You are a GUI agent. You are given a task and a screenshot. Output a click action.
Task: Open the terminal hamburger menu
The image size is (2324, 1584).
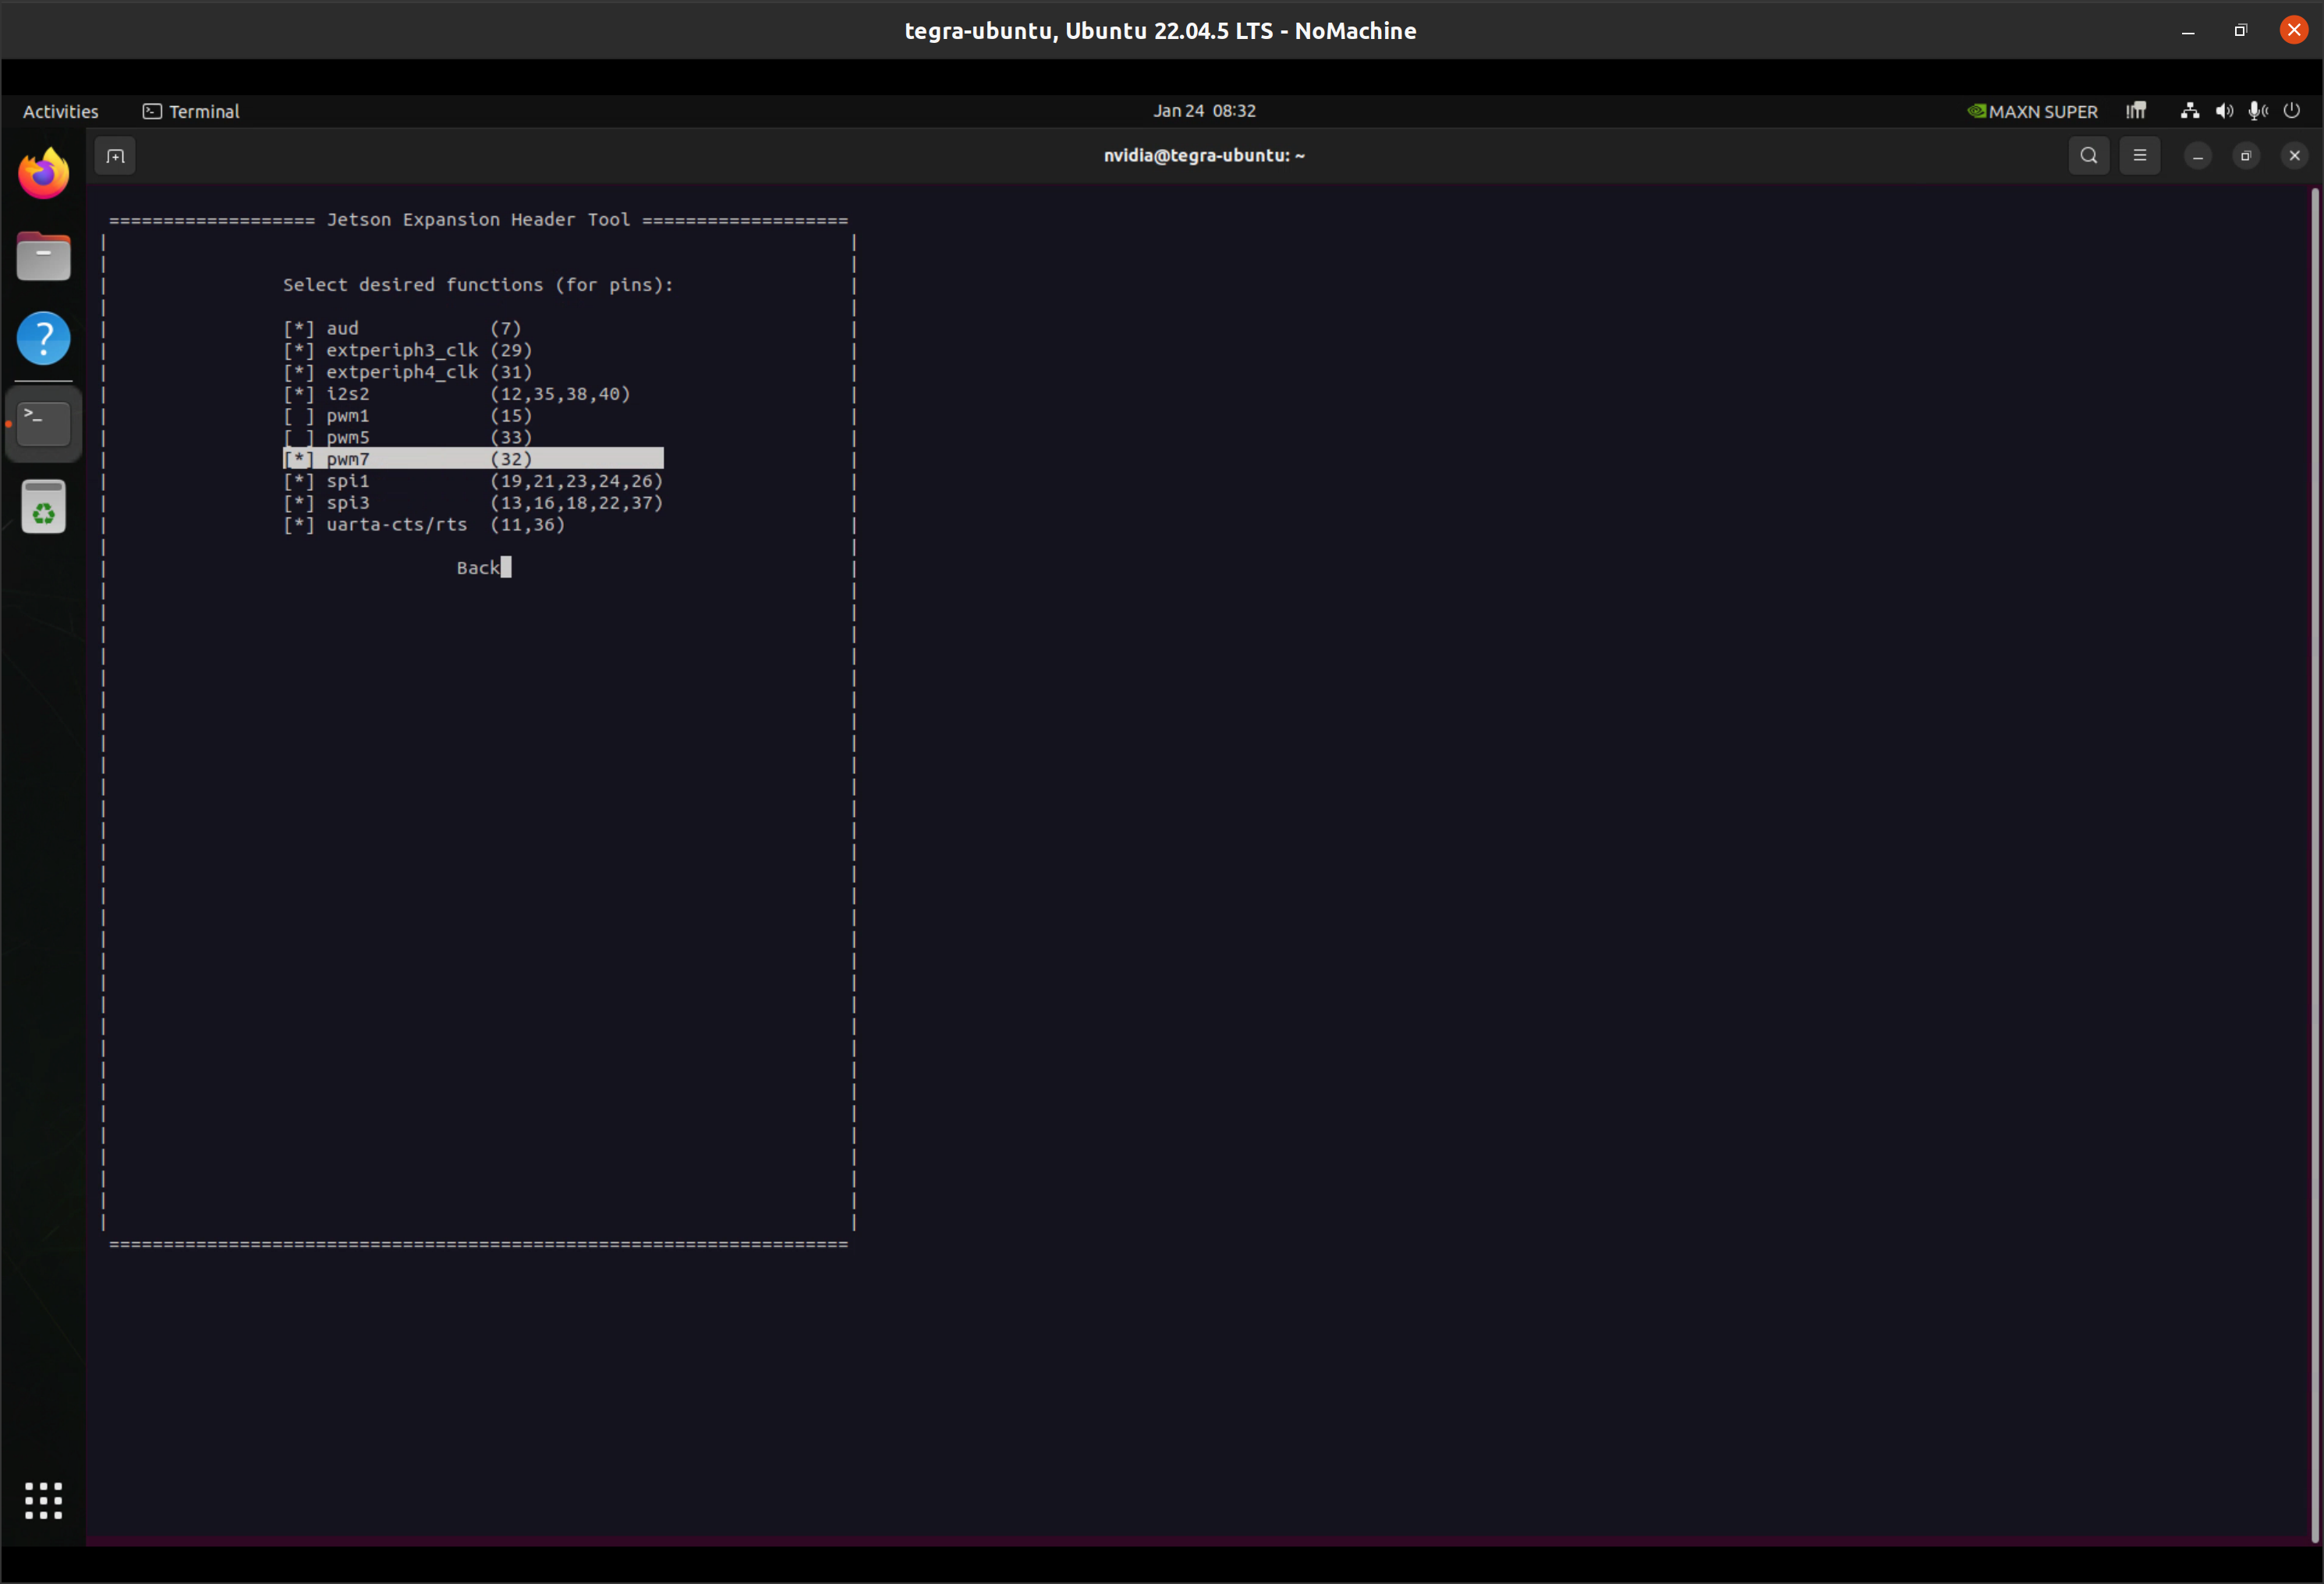(x=2139, y=156)
